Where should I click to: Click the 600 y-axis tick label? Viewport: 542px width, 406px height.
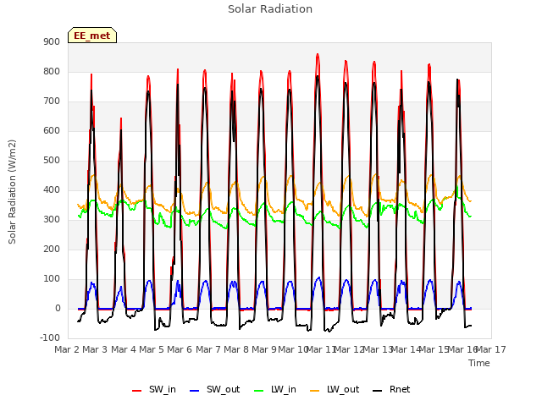click(52, 130)
